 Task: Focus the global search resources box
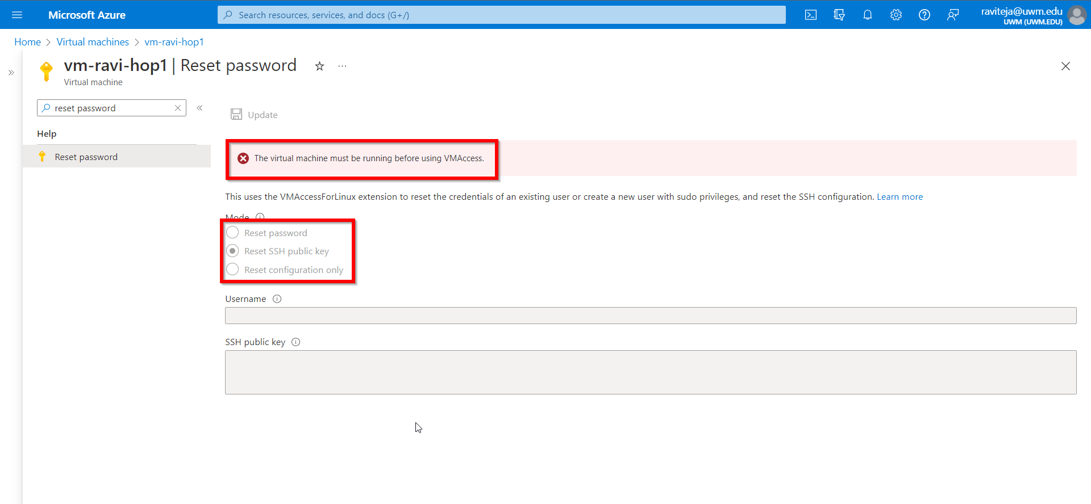(x=501, y=15)
